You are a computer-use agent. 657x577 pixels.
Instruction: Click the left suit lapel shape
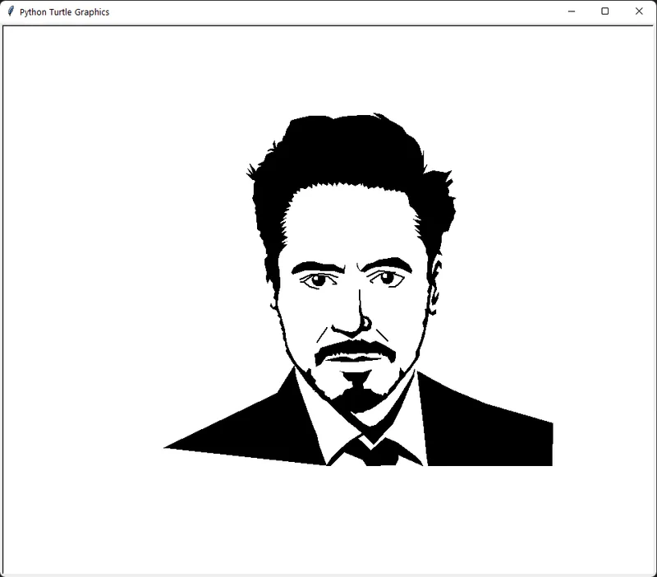click(271, 427)
